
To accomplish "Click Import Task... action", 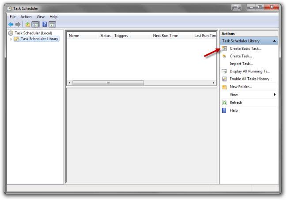I will coord(241,64).
